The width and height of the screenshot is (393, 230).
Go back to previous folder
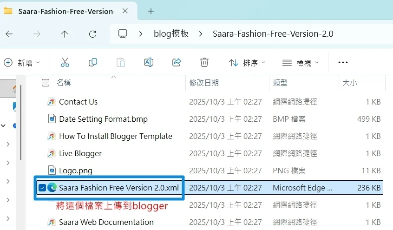(x=9, y=34)
